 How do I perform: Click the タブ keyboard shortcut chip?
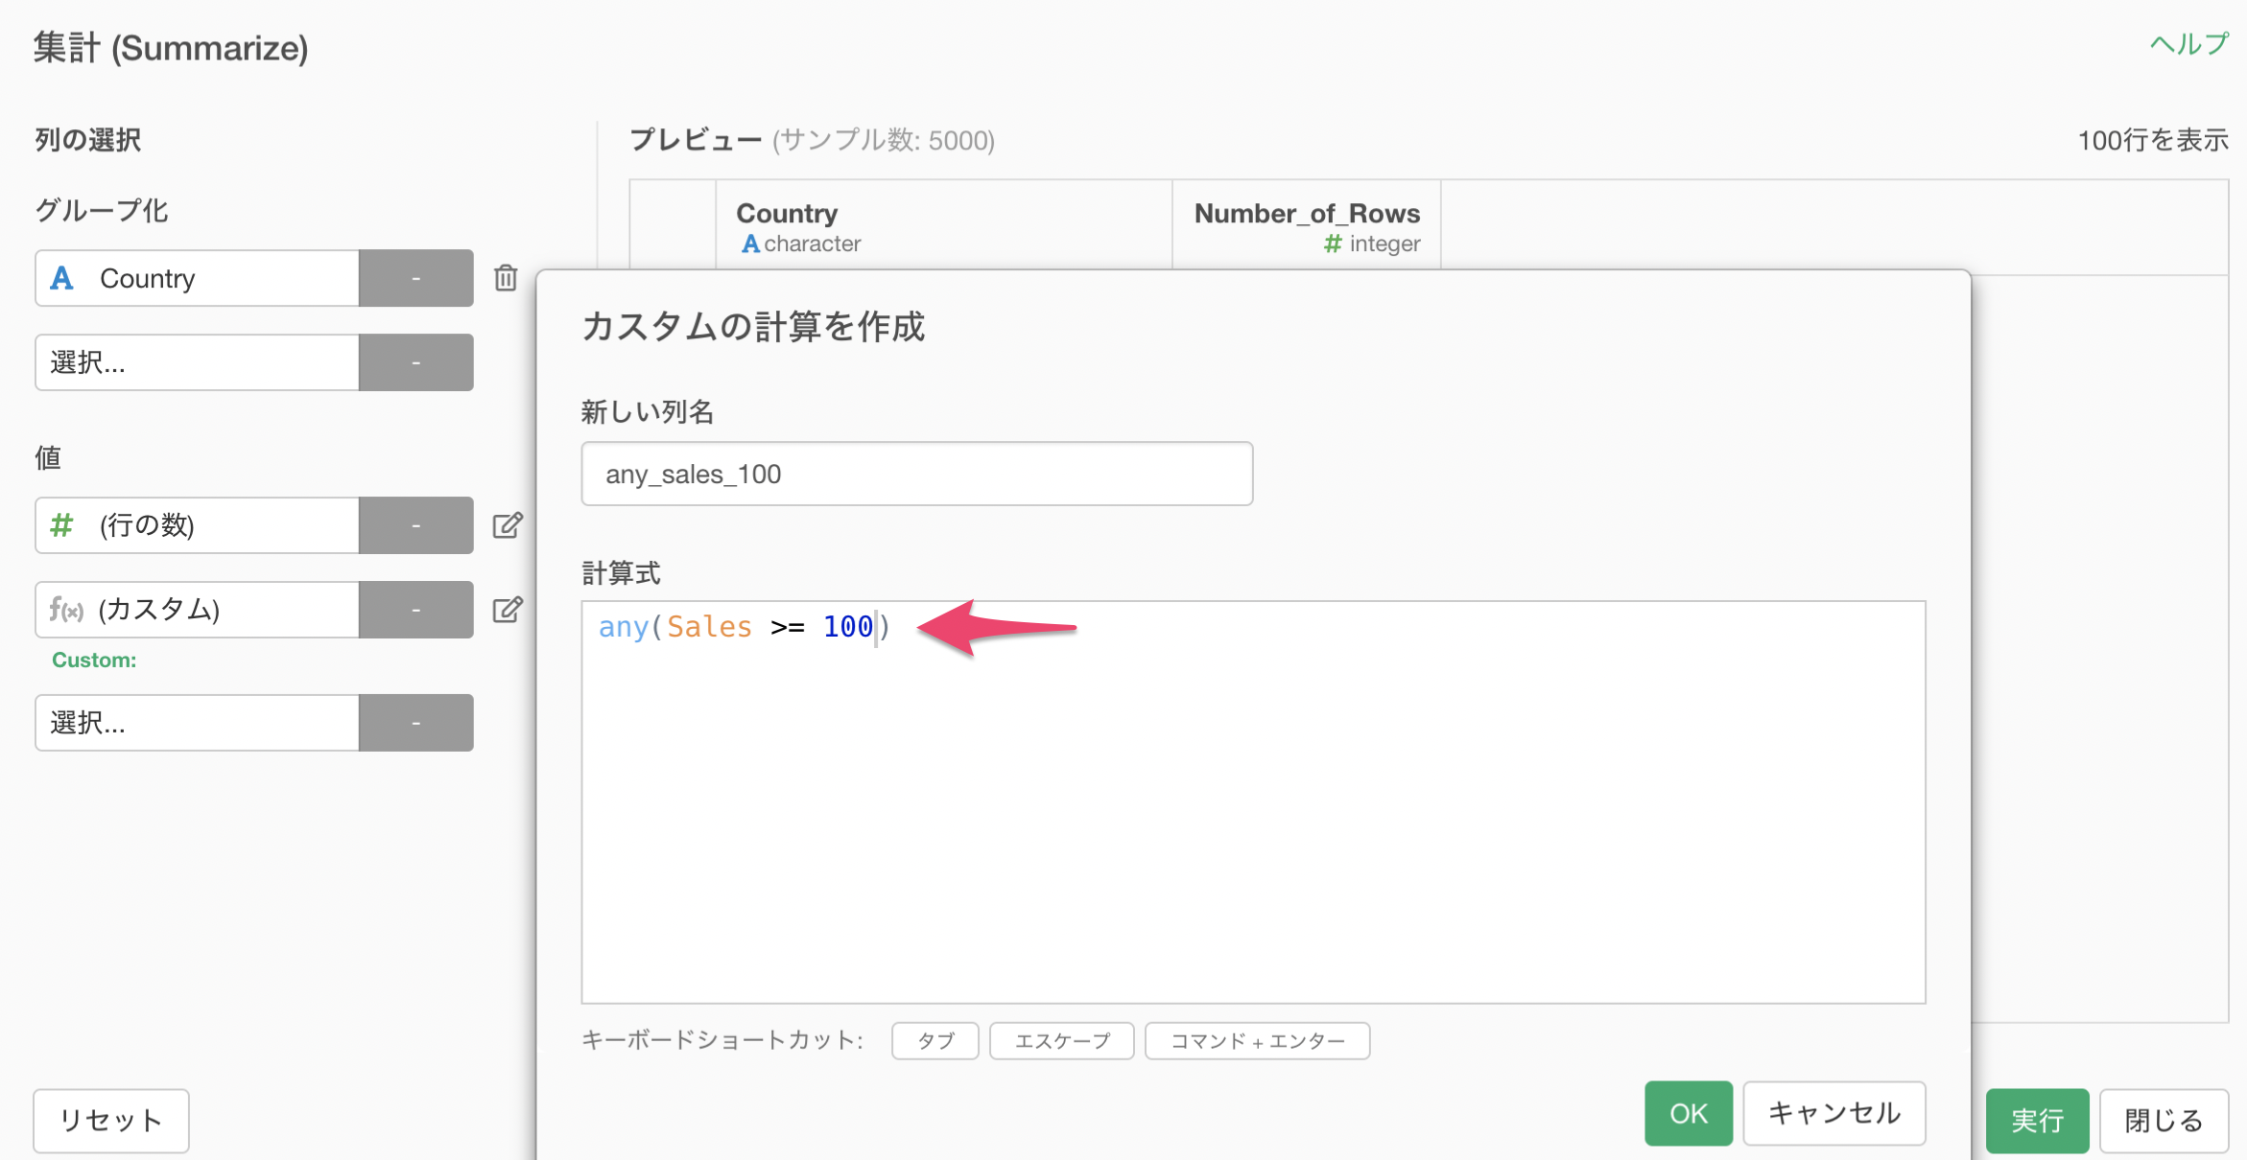click(x=934, y=1041)
